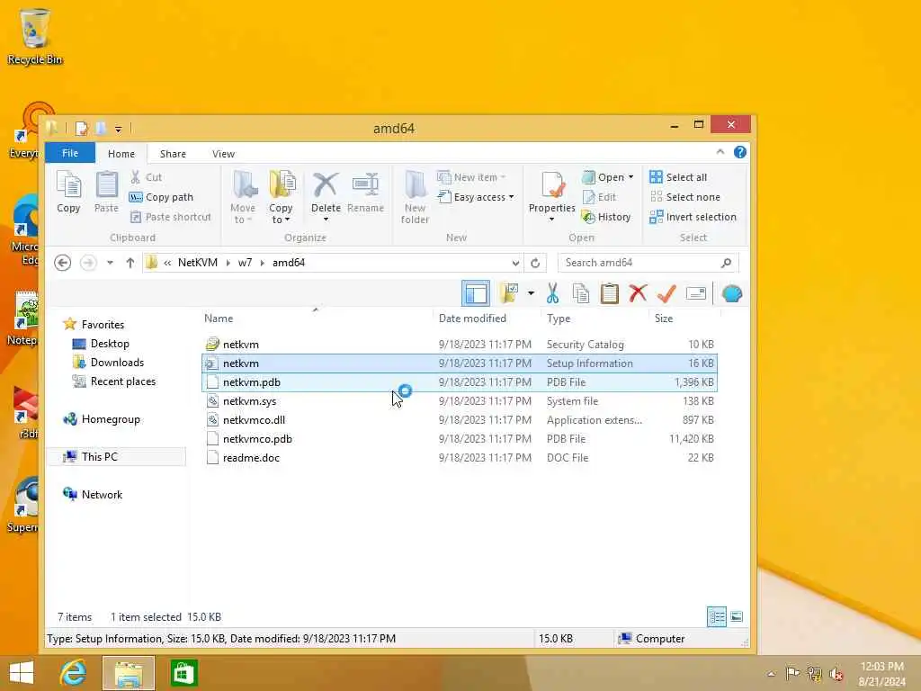921x691 pixels.
Task: Select the netkvm Security Catalog file
Action: pos(459,345)
